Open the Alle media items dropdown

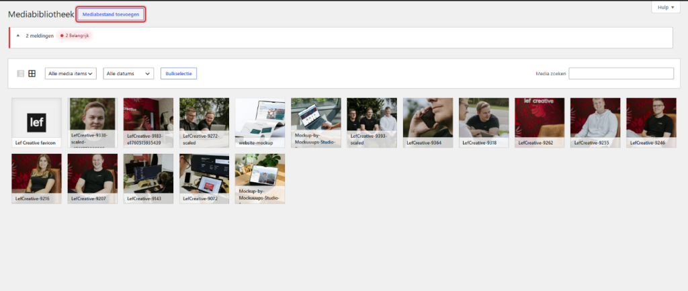71,74
